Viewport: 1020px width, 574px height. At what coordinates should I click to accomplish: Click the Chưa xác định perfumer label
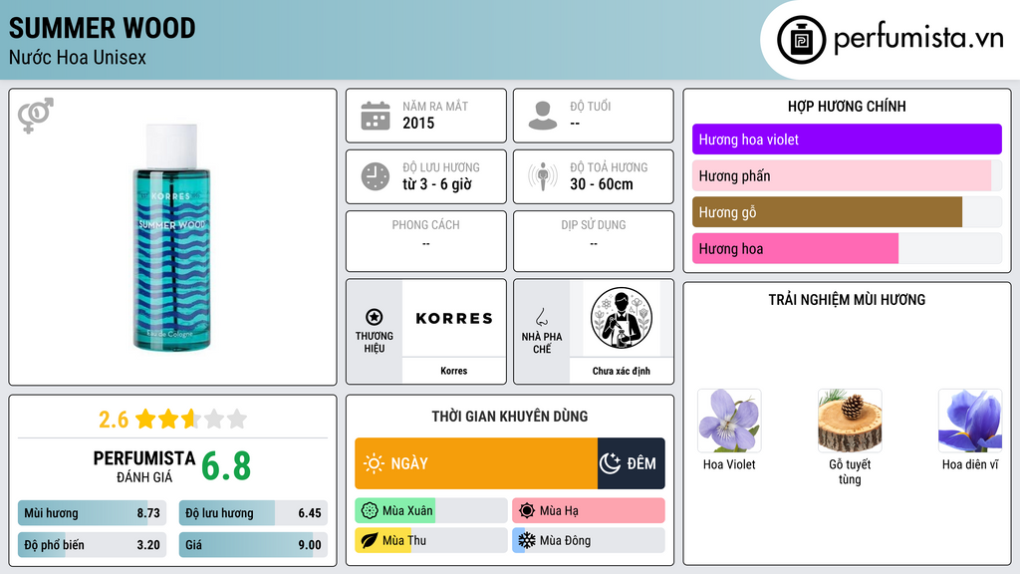pyautogui.click(x=622, y=371)
